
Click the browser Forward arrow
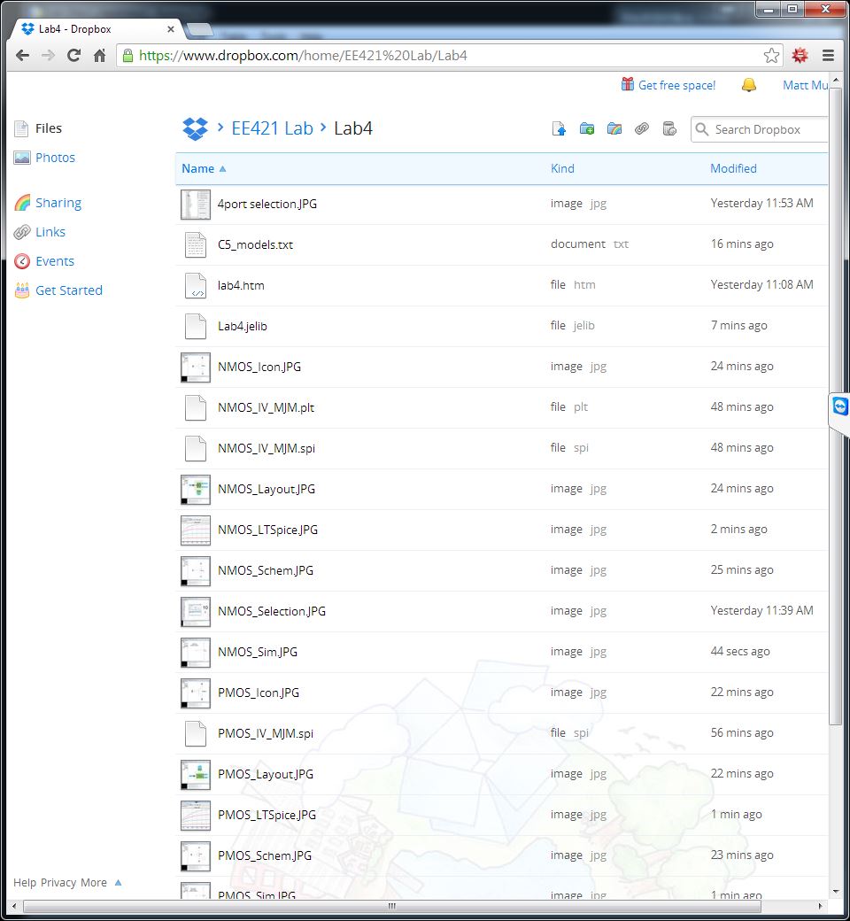(x=48, y=55)
